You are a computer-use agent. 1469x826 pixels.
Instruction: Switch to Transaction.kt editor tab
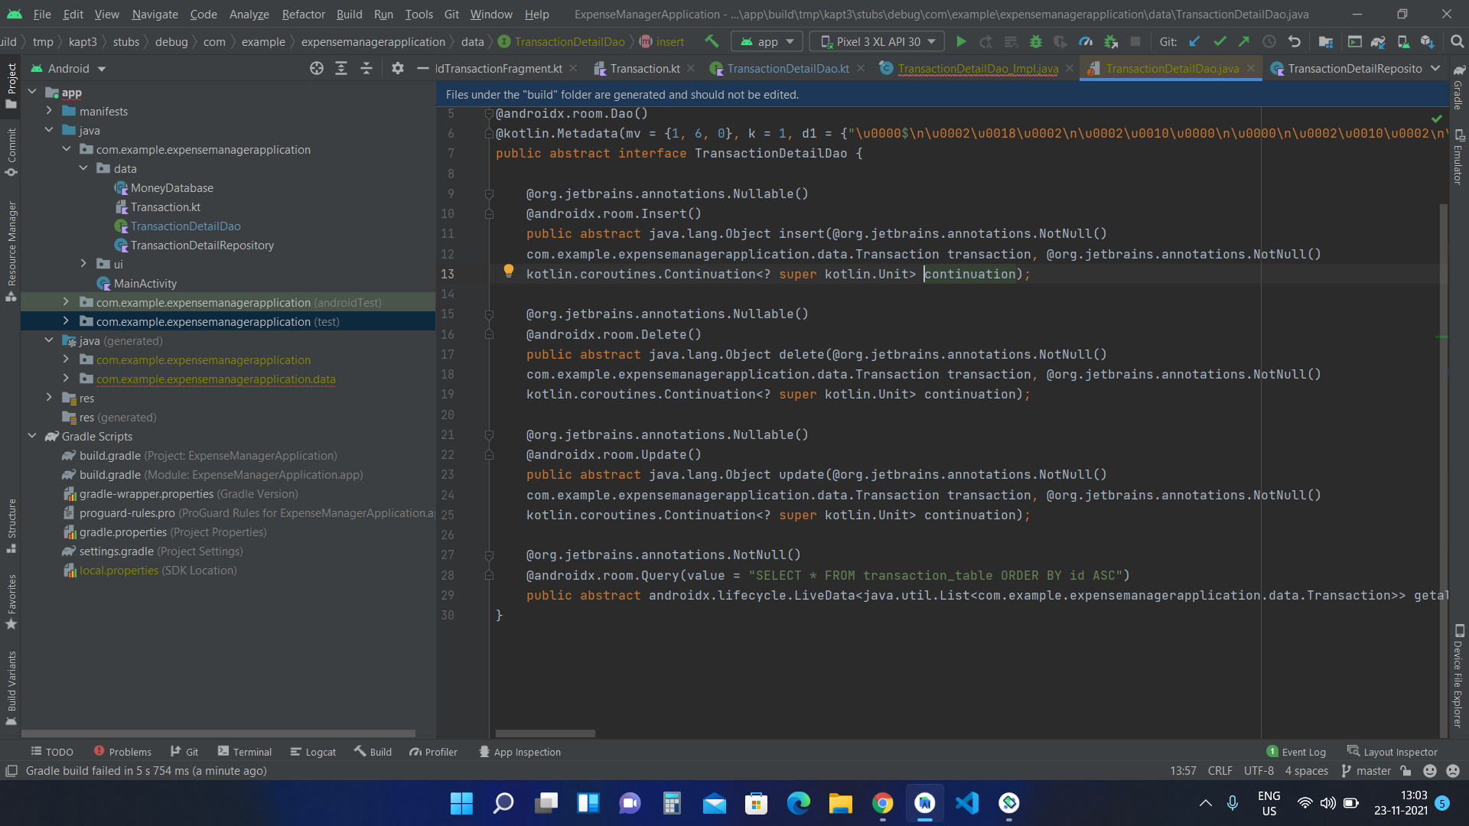(645, 68)
